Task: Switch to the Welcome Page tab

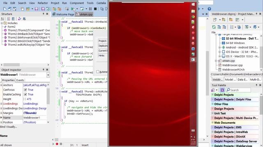Action: tap(63, 14)
